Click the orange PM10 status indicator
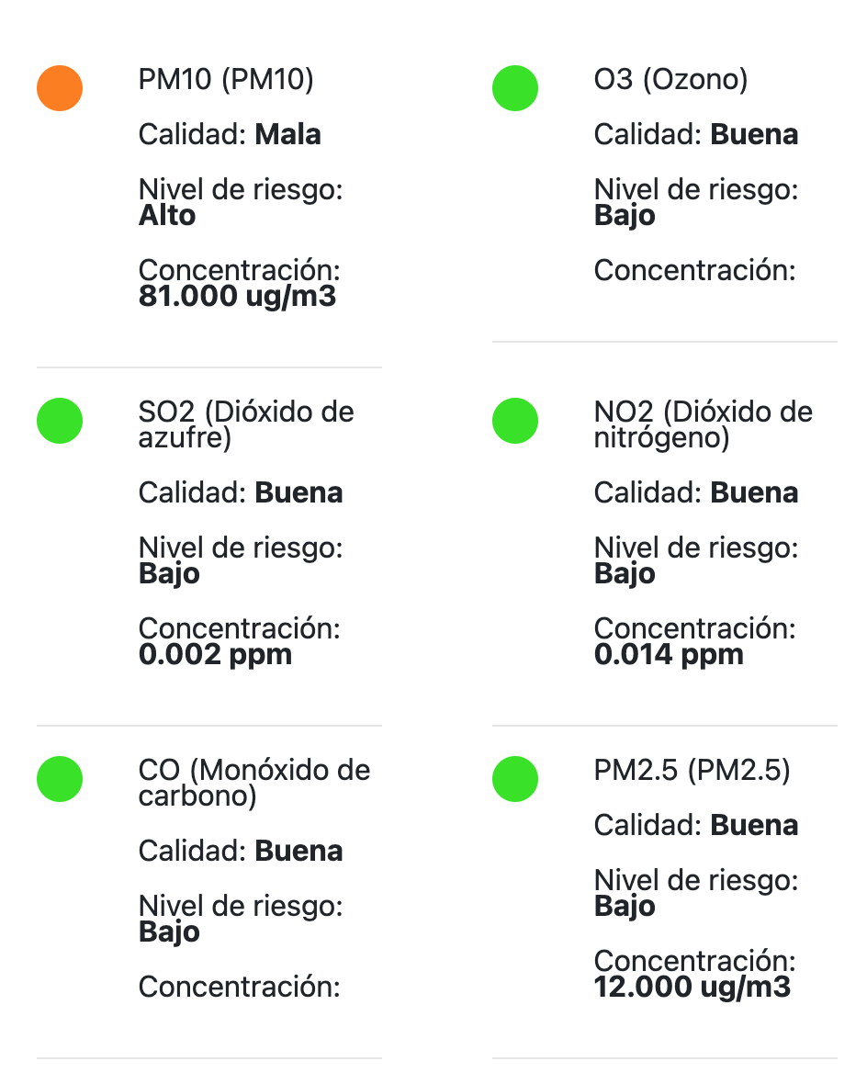The image size is (867, 1084). [x=60, y=88]
